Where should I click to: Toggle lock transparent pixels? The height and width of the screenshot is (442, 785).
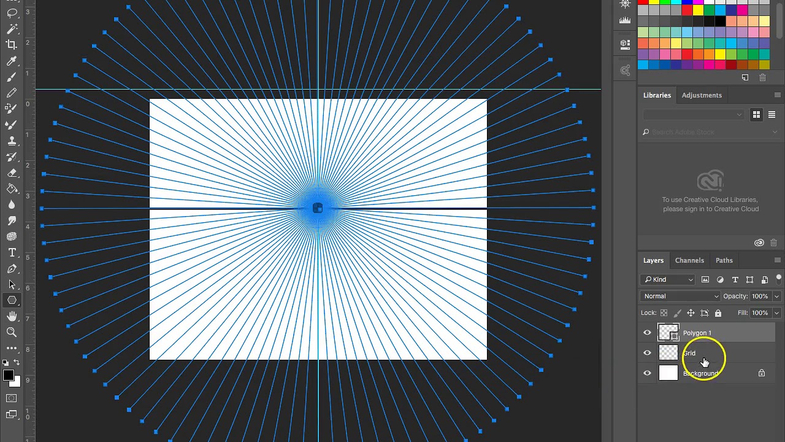664,313
